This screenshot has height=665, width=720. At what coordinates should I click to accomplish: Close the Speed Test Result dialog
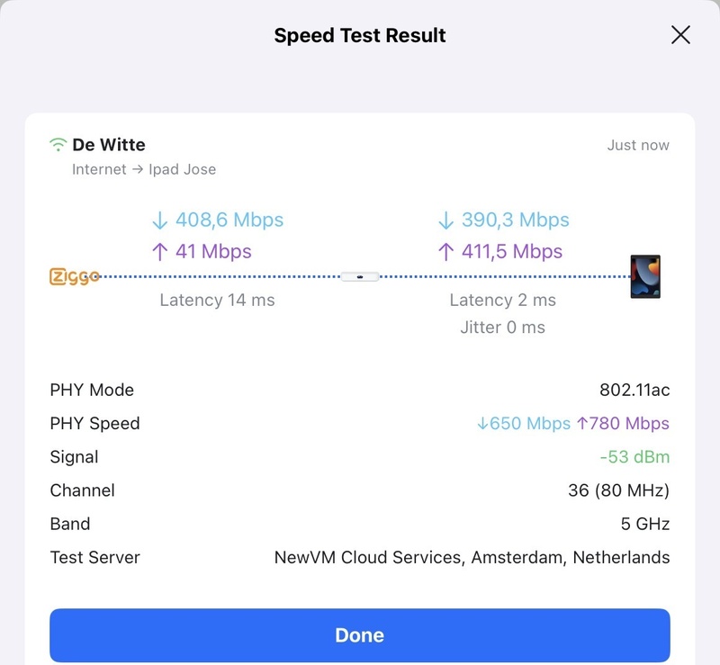(x=680, y=35)
